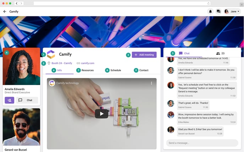Select the Chat tab in side panel
Viewport: 244px width, 152px height.
[x=184, y=53]
